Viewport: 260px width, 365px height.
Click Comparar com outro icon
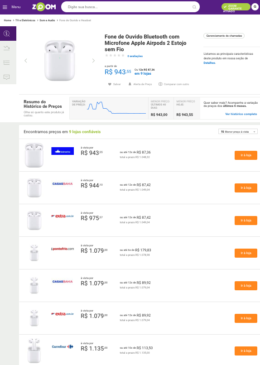click(x=160, y=84)
